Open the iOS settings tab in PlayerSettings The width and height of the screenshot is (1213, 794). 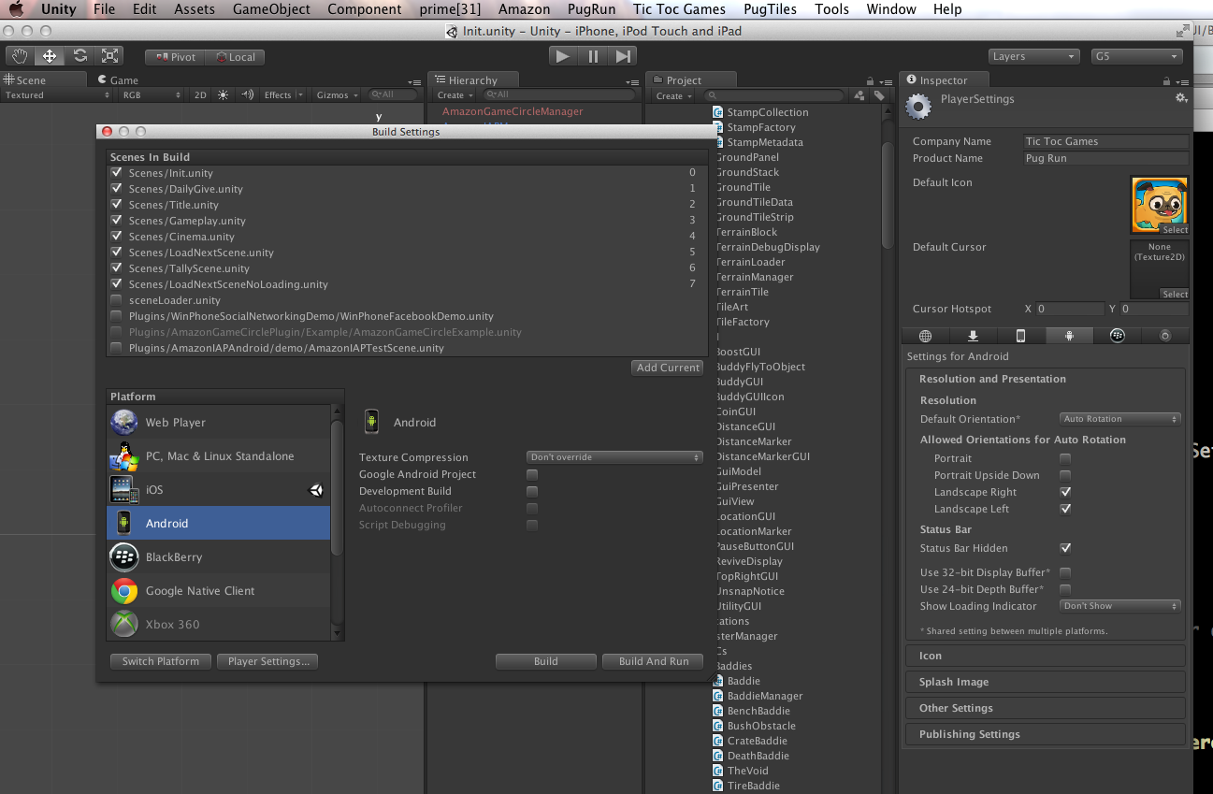[x=1020, y=335]
